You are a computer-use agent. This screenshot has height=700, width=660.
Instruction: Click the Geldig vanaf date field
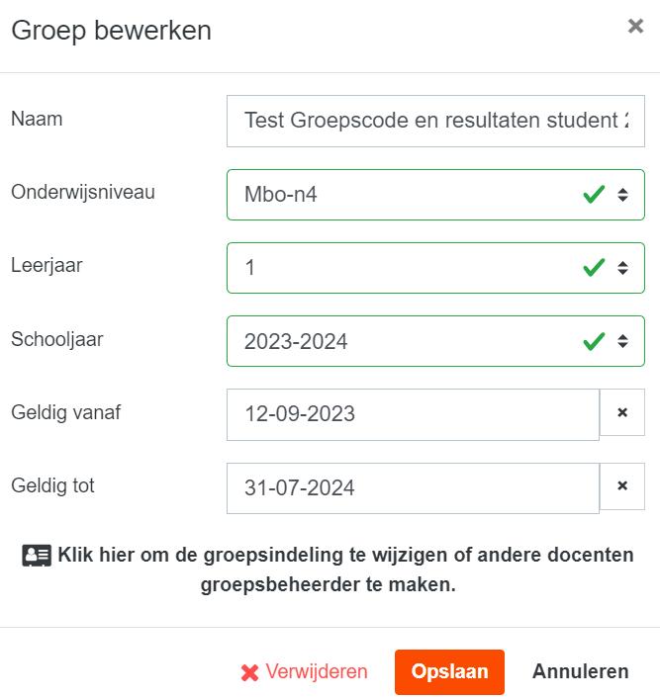[x=413, y=414]
